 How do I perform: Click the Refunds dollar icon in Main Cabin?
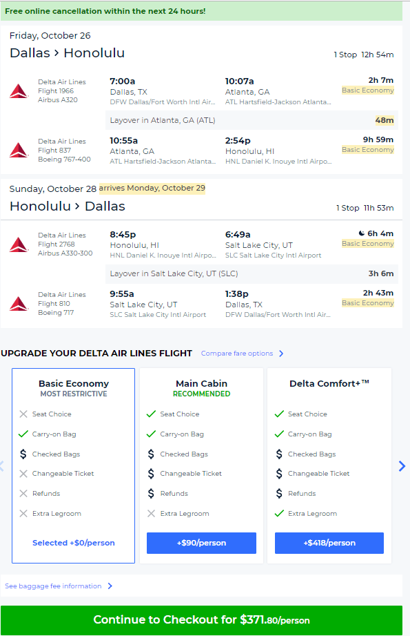[151, 493]
